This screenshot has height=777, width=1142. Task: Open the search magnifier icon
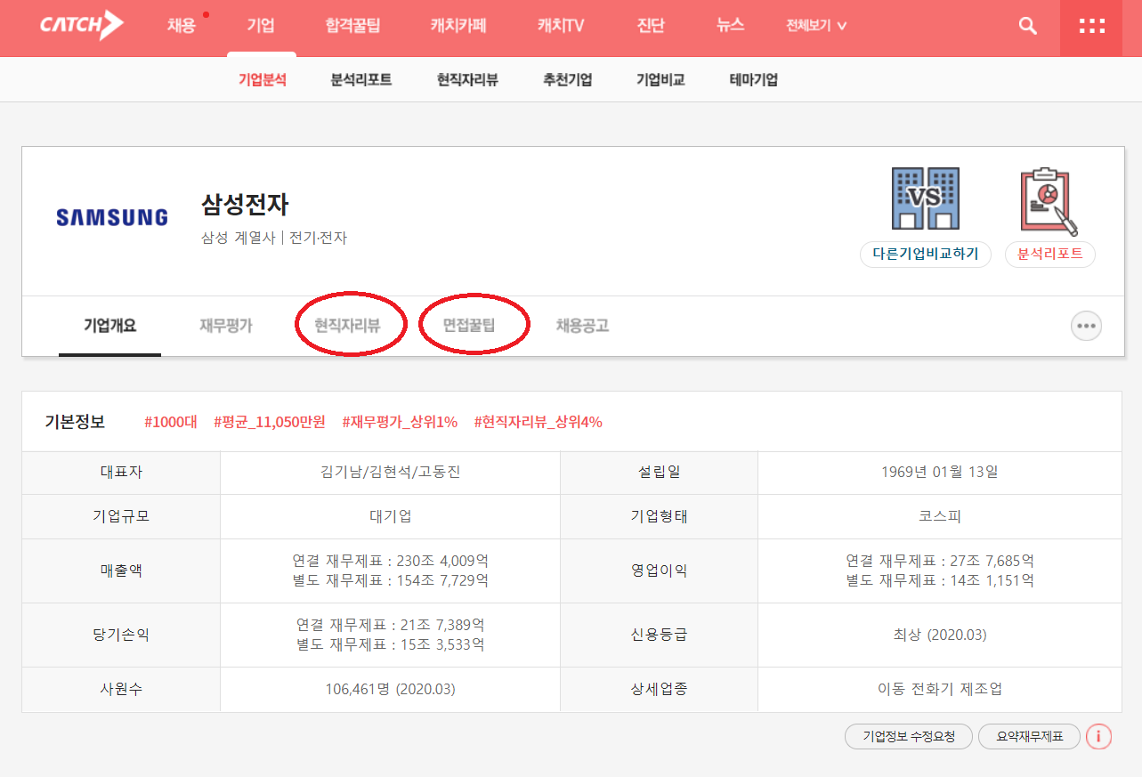click(1028, 26)
